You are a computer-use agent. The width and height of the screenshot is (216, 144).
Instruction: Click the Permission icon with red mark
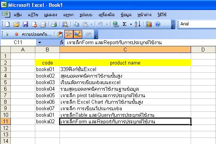[x=34, y=24]
